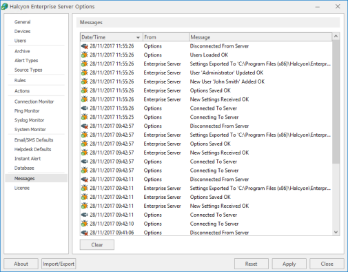348x272 pixels.
Task: Open the Syslog Monitor section
Action: (x=29, y=120)
